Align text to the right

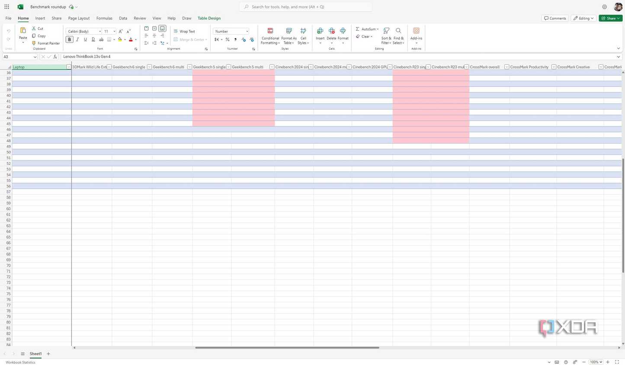coord(163,35)
